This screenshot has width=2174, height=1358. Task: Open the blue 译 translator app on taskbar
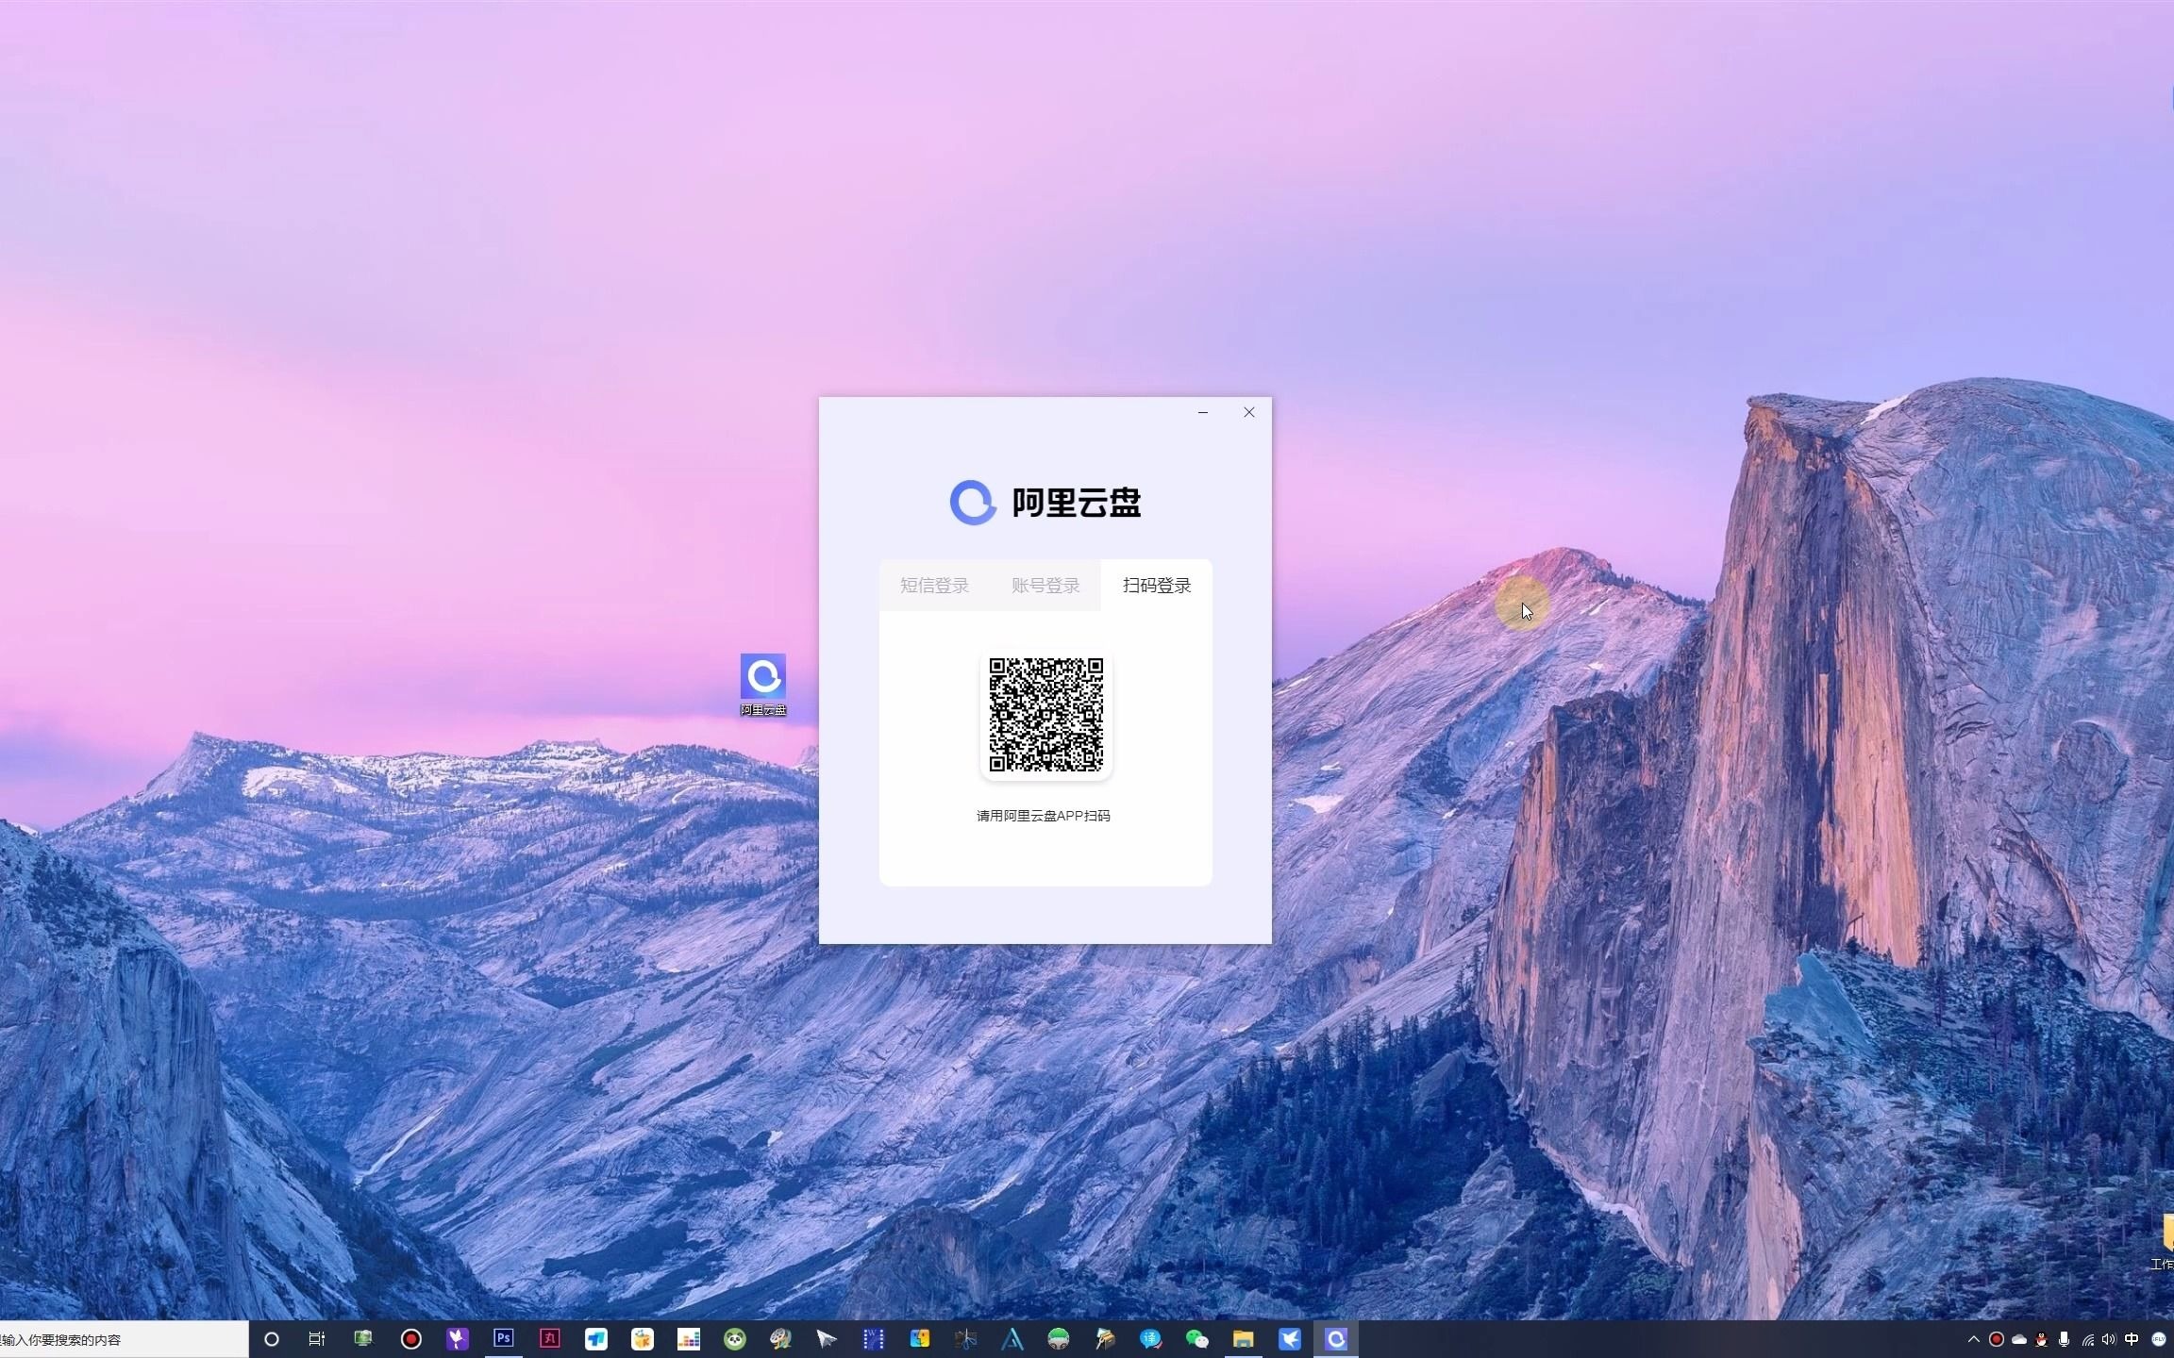[x=1151, y=1339]
